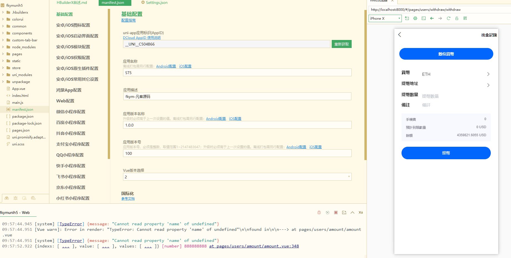Open the Vue version selection dropdown
The height and width of the screenshot is (258, 511).
coord(237,177)
